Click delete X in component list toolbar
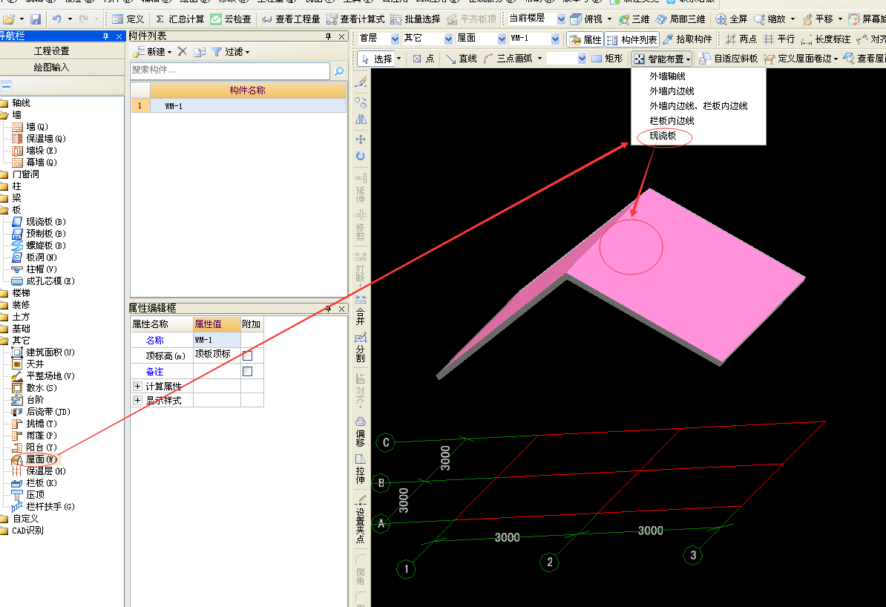The width and height of the screenshot is (886, 607). (183, 51)
